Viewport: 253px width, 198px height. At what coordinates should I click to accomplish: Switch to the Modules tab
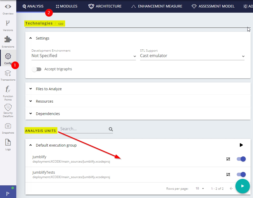point(67,6)
